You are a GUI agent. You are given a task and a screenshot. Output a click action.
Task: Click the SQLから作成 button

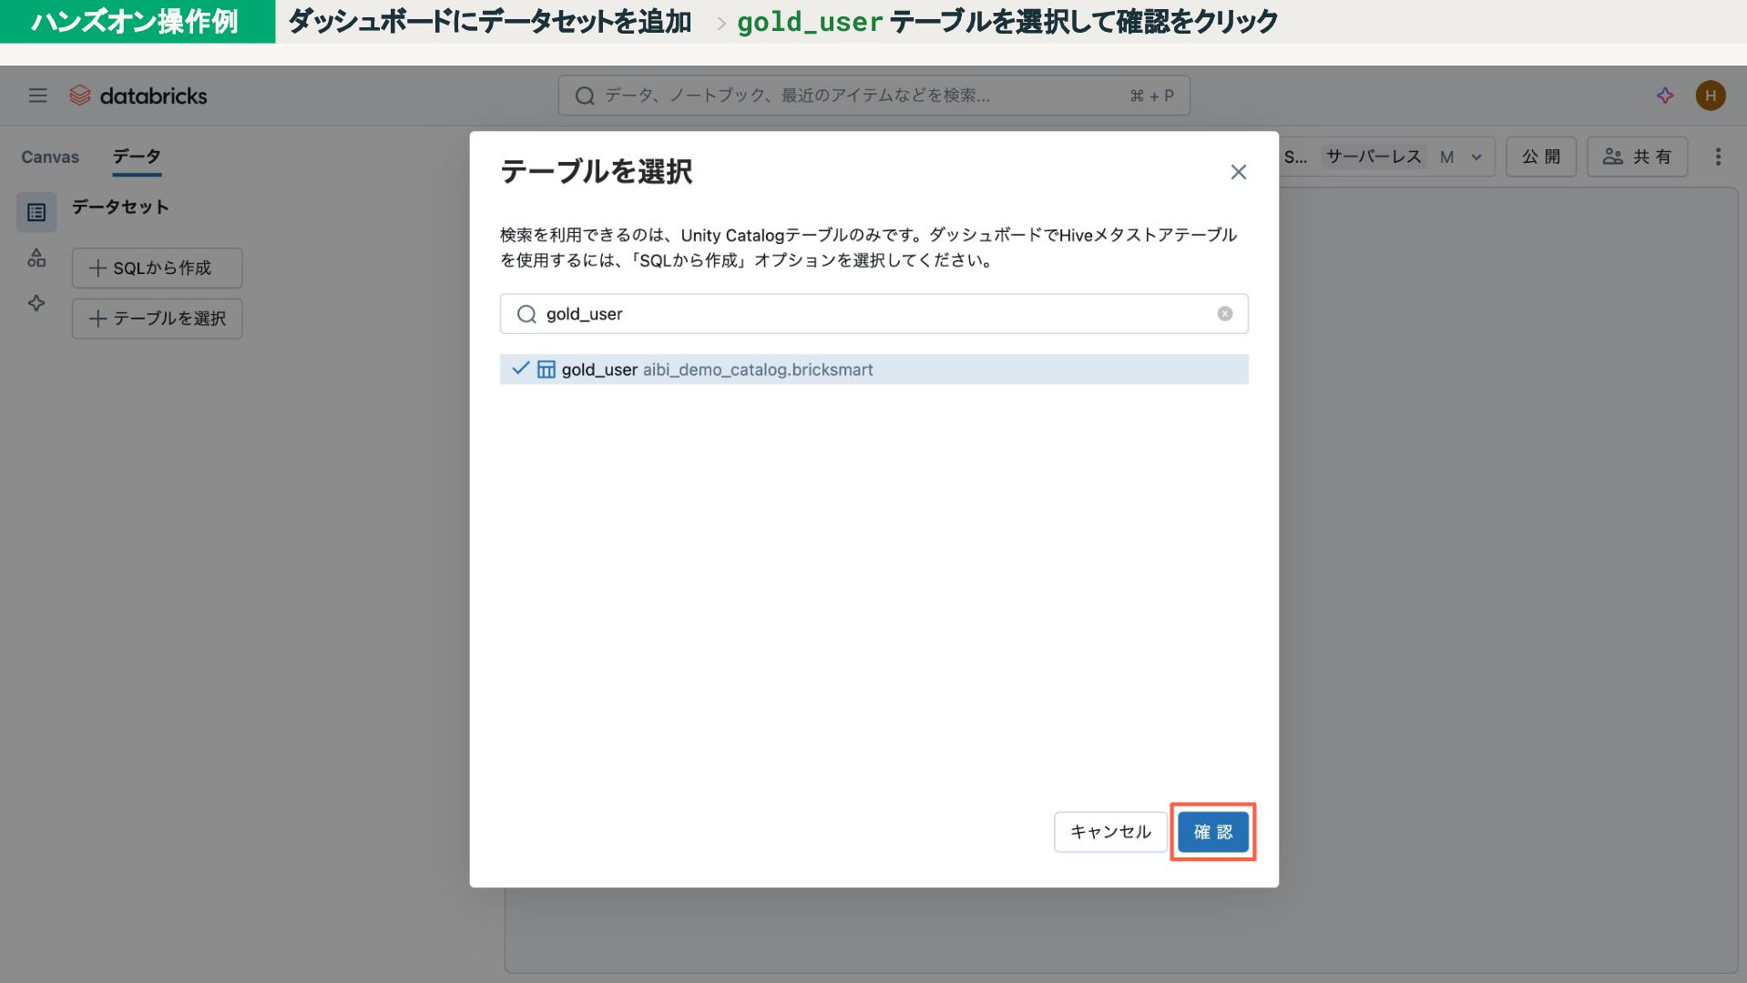pyautogui.click(x=157, y=269)
